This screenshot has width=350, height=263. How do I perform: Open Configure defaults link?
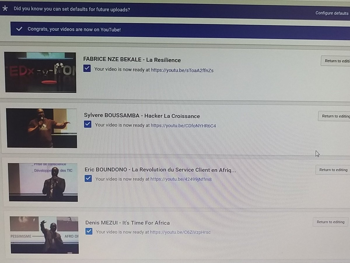coord(332,13)
